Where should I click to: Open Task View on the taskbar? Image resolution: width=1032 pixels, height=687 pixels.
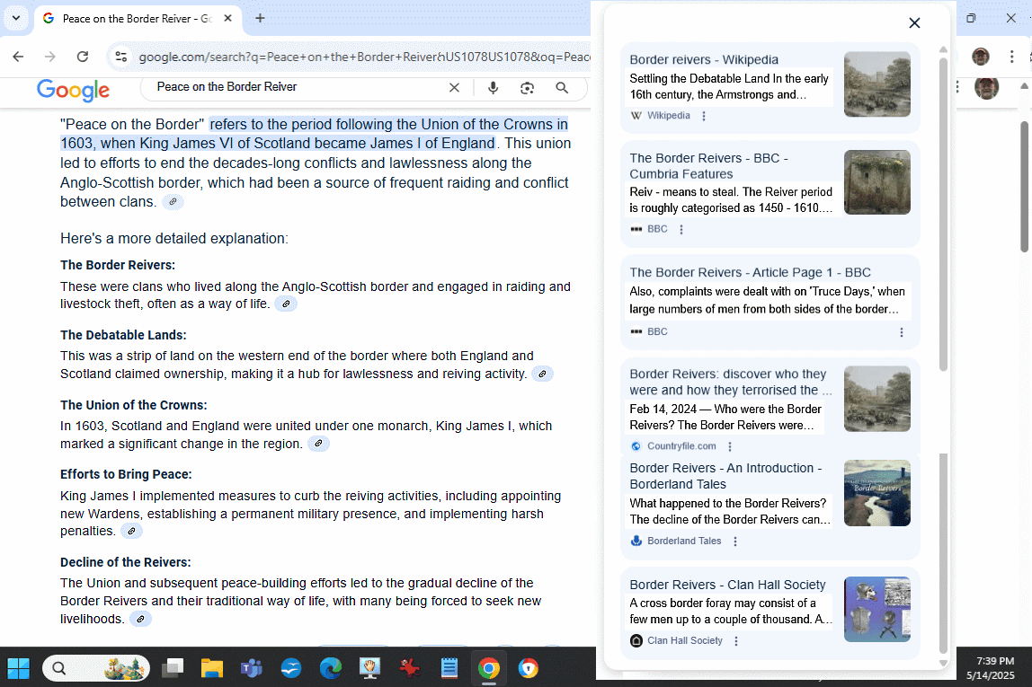[x=173, y=669]
